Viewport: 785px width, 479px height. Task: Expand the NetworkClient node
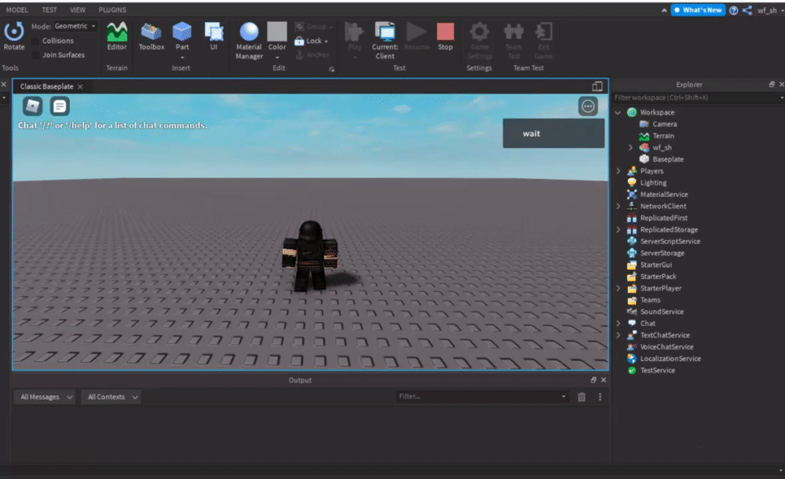pyautogui.click(x=618, y=206)
